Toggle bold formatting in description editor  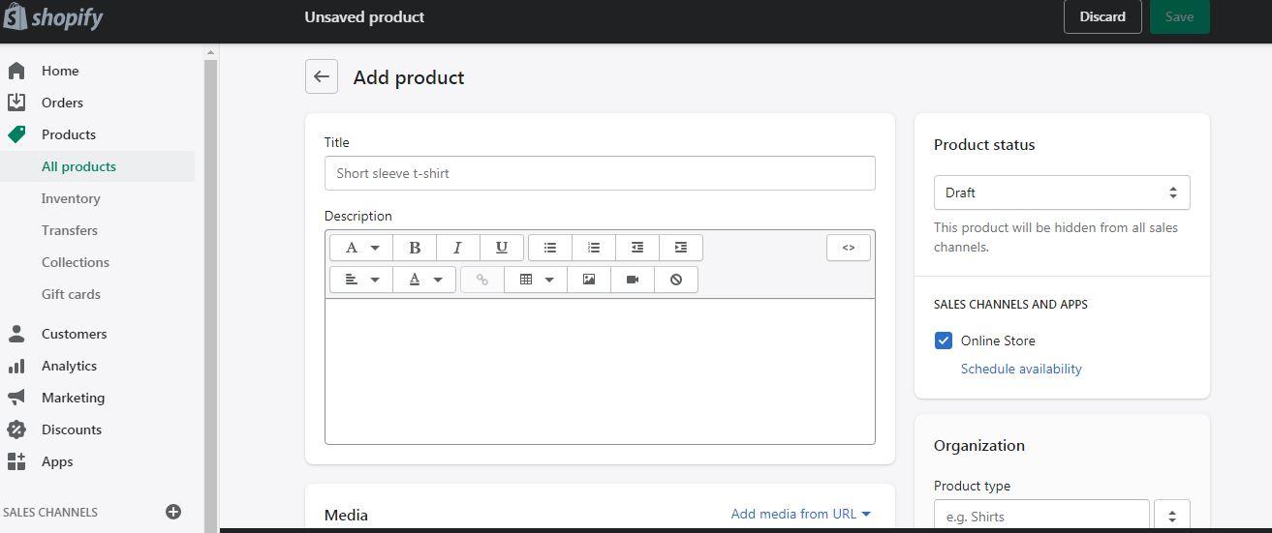[415, 248]
